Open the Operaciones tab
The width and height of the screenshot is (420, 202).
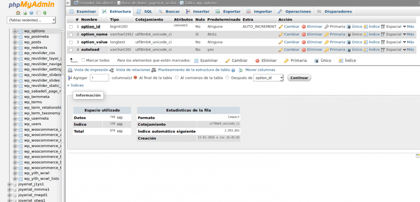(x=294, y=11)
